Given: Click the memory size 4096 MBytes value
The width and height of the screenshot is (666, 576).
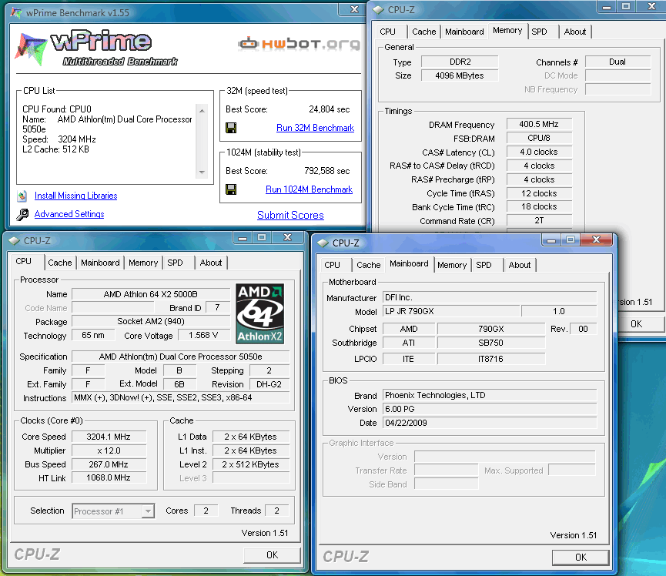Looking at the screenshot, I should click(460, 75).
